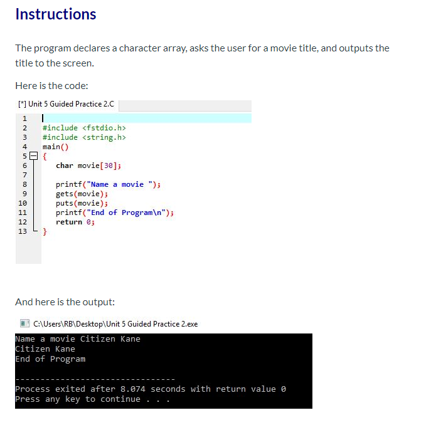Viewport: 436px width, 425px height.
Task: Click the 'And here is the output:' text
Action: (65, 302)
